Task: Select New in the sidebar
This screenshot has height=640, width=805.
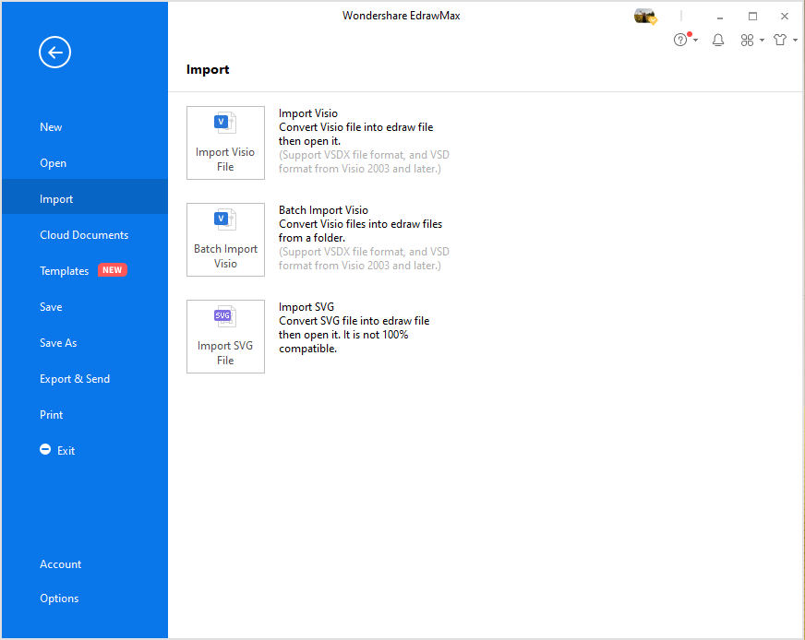Action: [85, 127]
